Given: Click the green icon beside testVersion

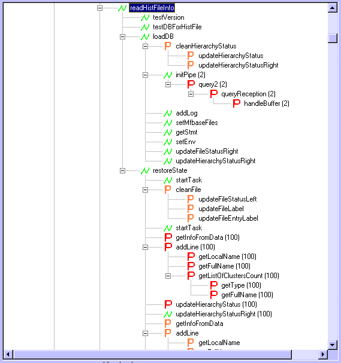Looking at the screenshot, I should pos(145,17).
